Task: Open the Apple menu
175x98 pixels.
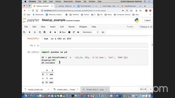Action: point(25,1)
